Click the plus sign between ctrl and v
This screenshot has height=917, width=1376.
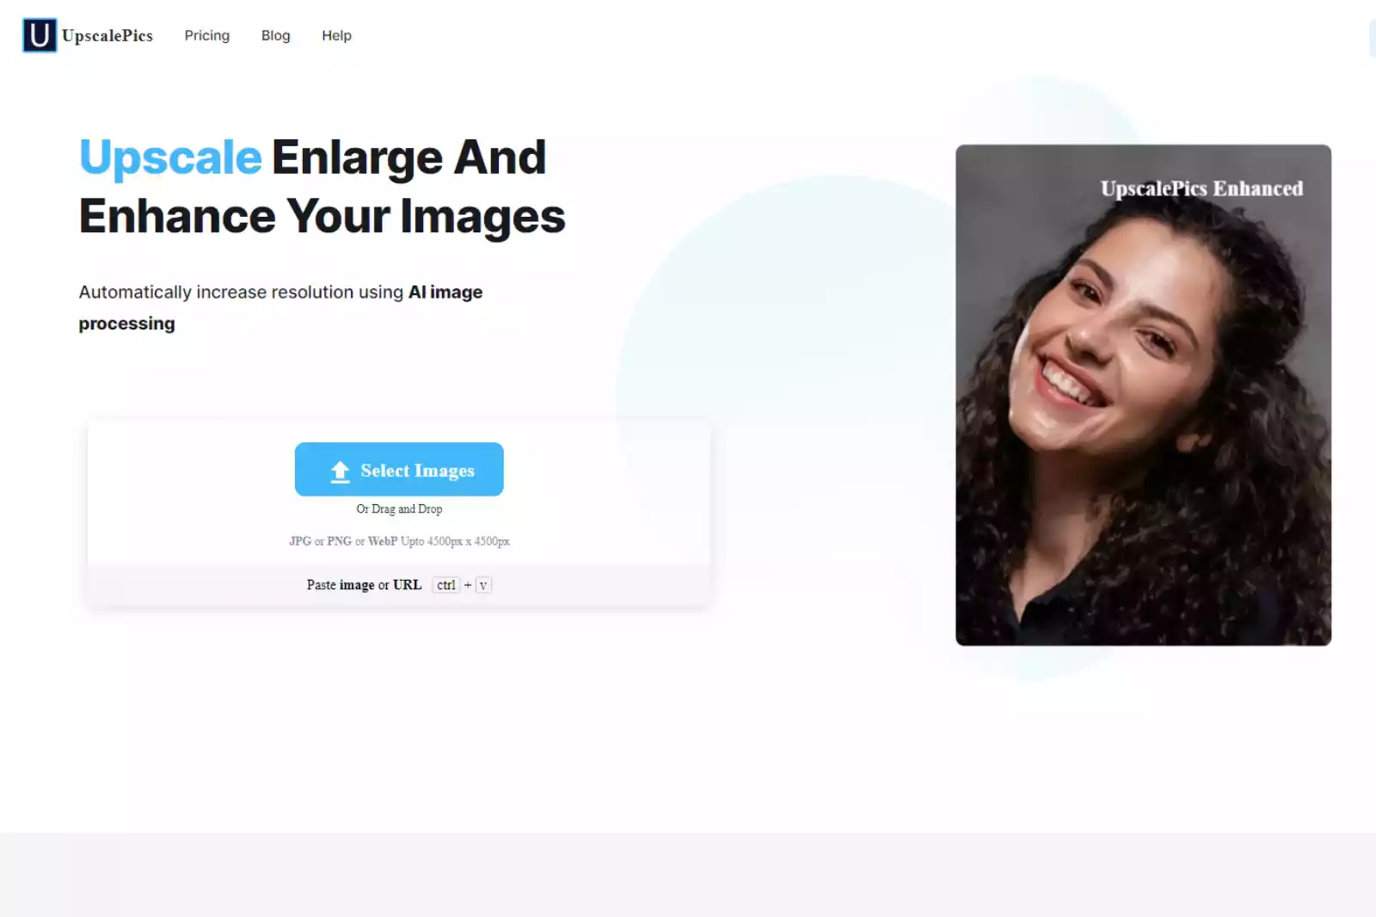pyautogui.click(x=468, y=585)
